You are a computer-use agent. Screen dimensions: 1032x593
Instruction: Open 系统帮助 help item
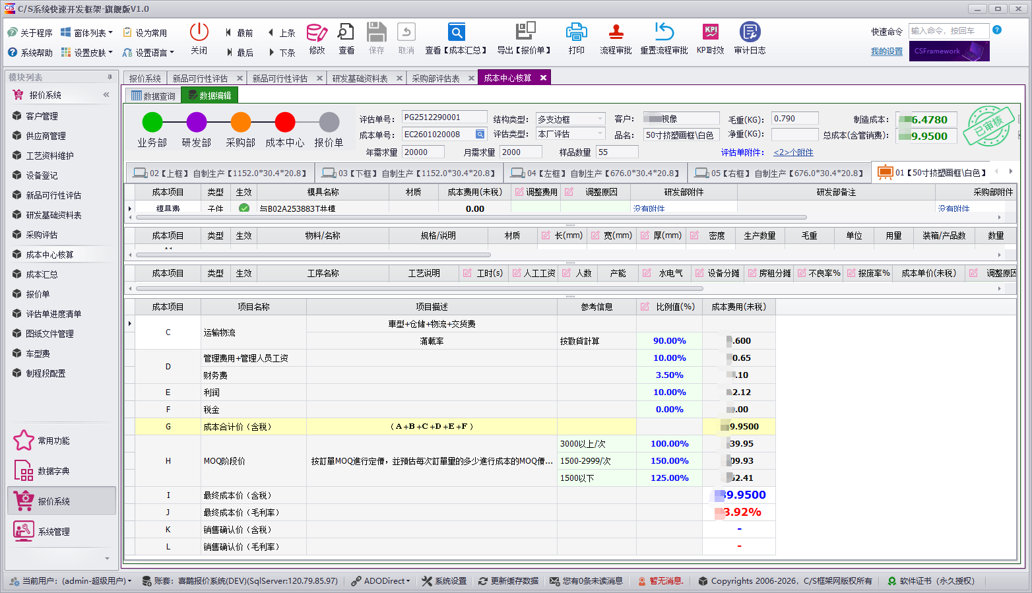click(x=30, y=53)
